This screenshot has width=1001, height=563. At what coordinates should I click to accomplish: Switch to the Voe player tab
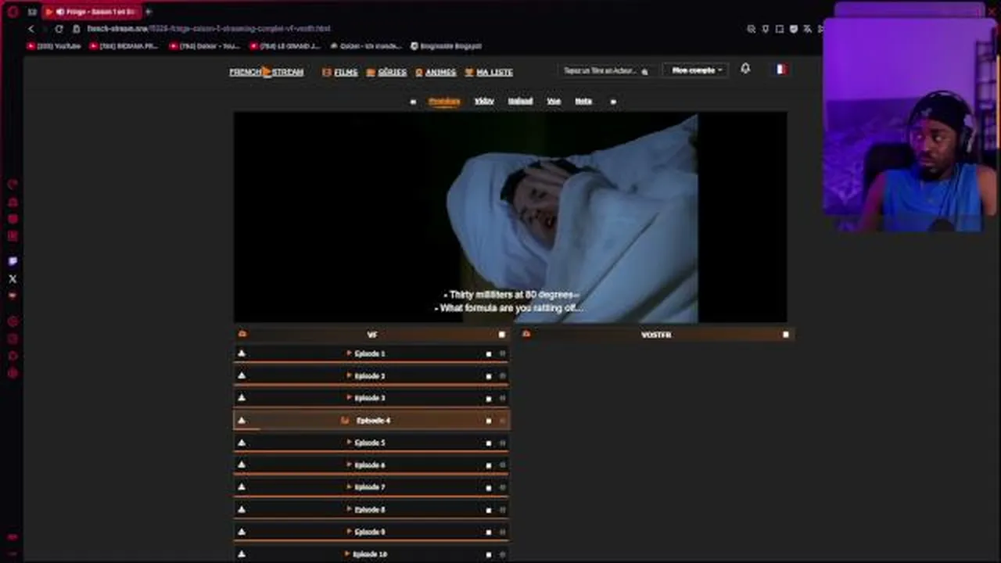click(554, 102)
